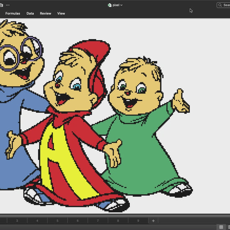Add a new sheet with plus button
The image size is (230, 230).
[153, 221]
